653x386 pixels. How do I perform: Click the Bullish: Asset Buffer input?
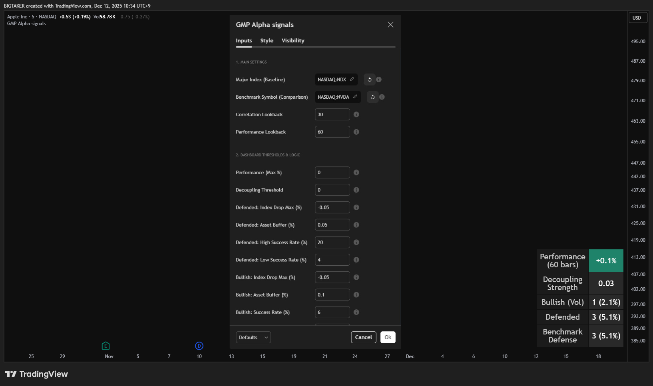point(332,295)
